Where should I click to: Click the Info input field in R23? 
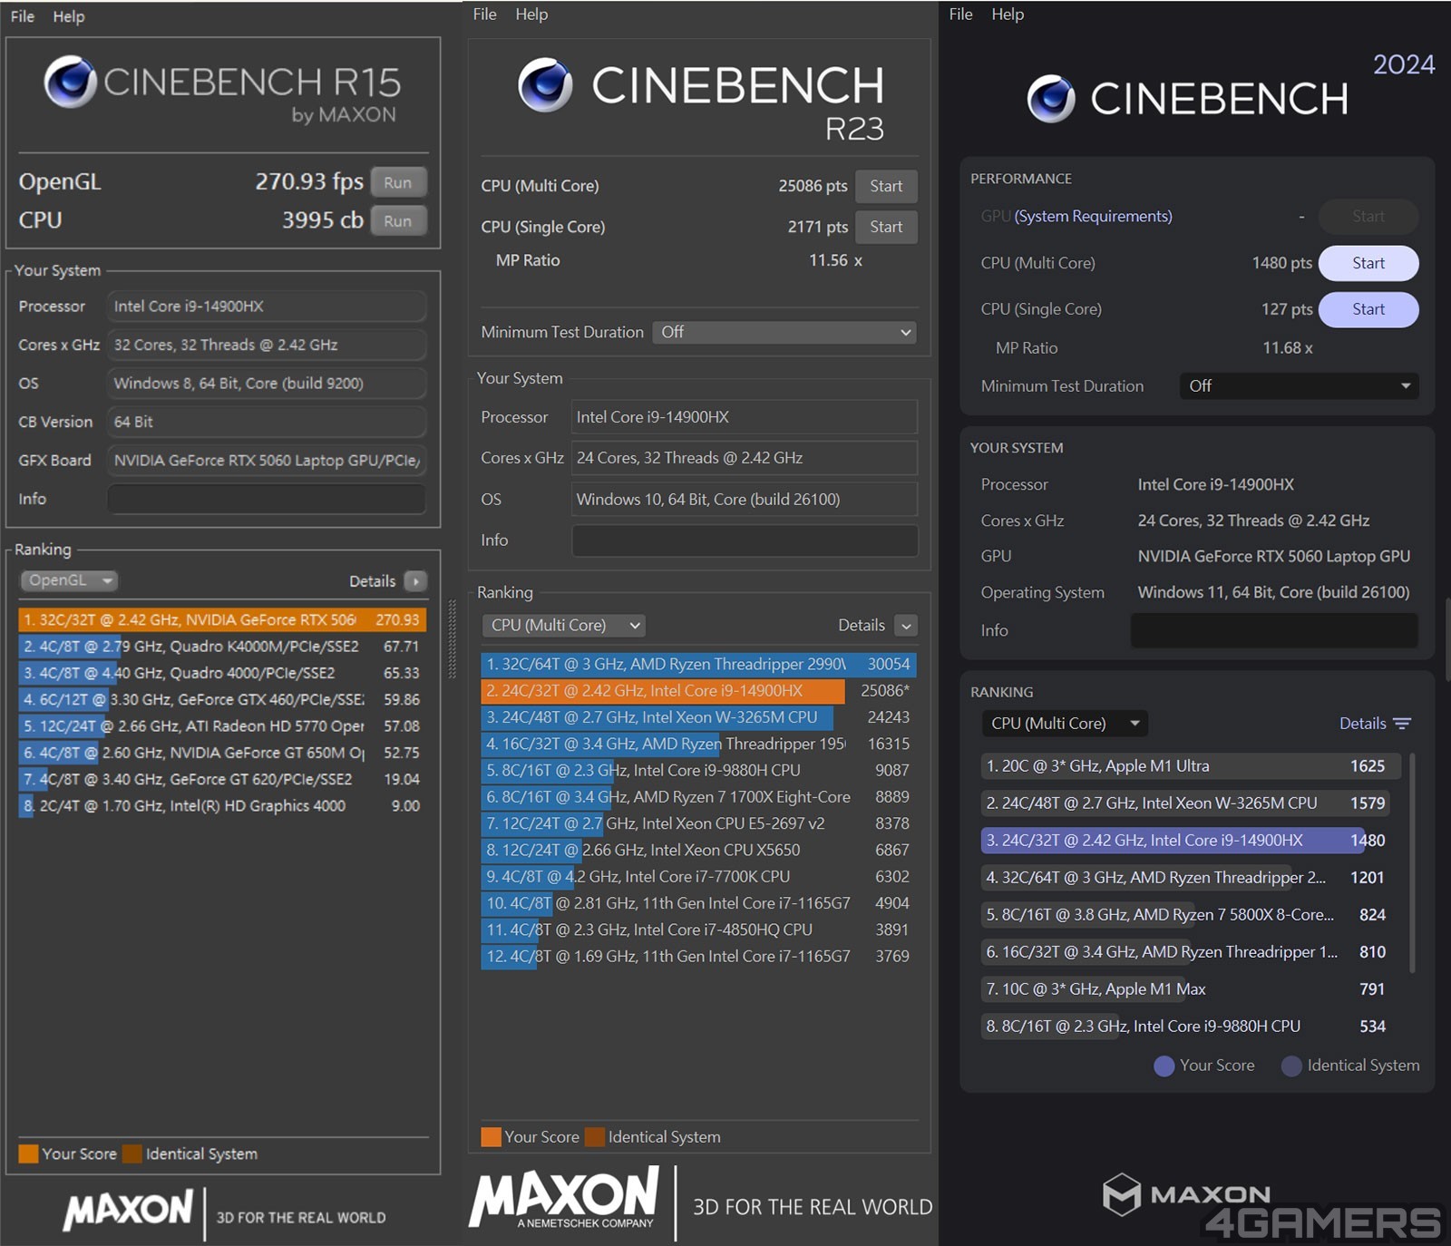click(744, 540)
